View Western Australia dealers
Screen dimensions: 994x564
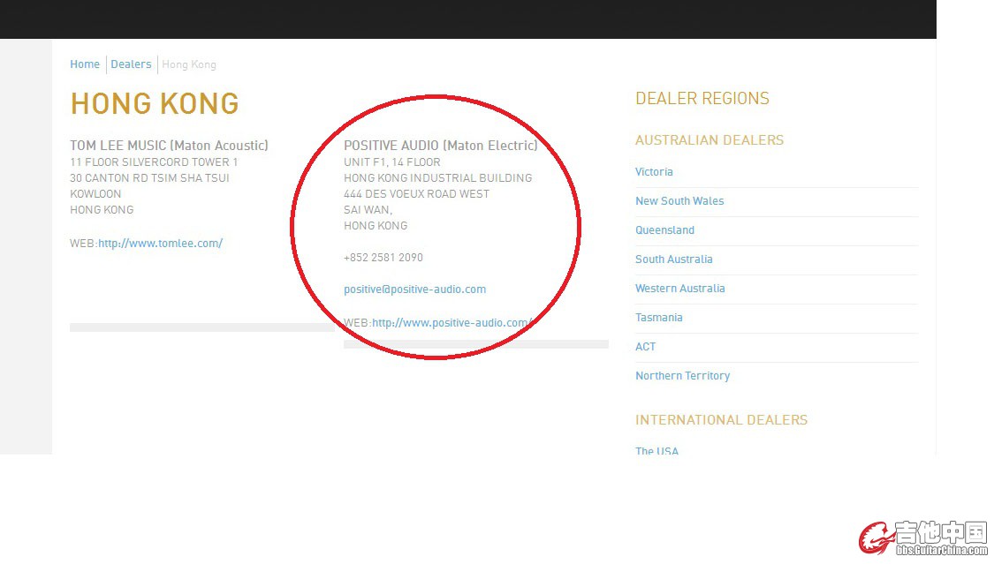pyautogui.click(x=680, y=288)
